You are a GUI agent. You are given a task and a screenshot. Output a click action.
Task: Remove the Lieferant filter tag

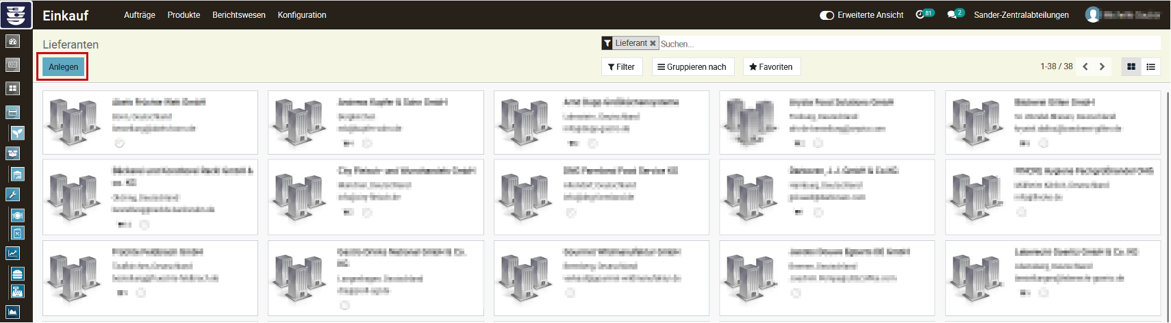pos(653,43)
